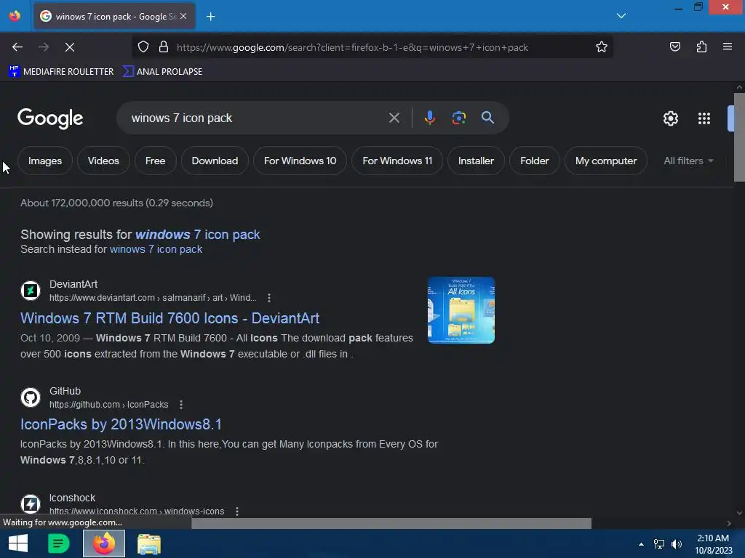745x558 pixels.
Task: View site security lock information
Action: click(164, 47)
